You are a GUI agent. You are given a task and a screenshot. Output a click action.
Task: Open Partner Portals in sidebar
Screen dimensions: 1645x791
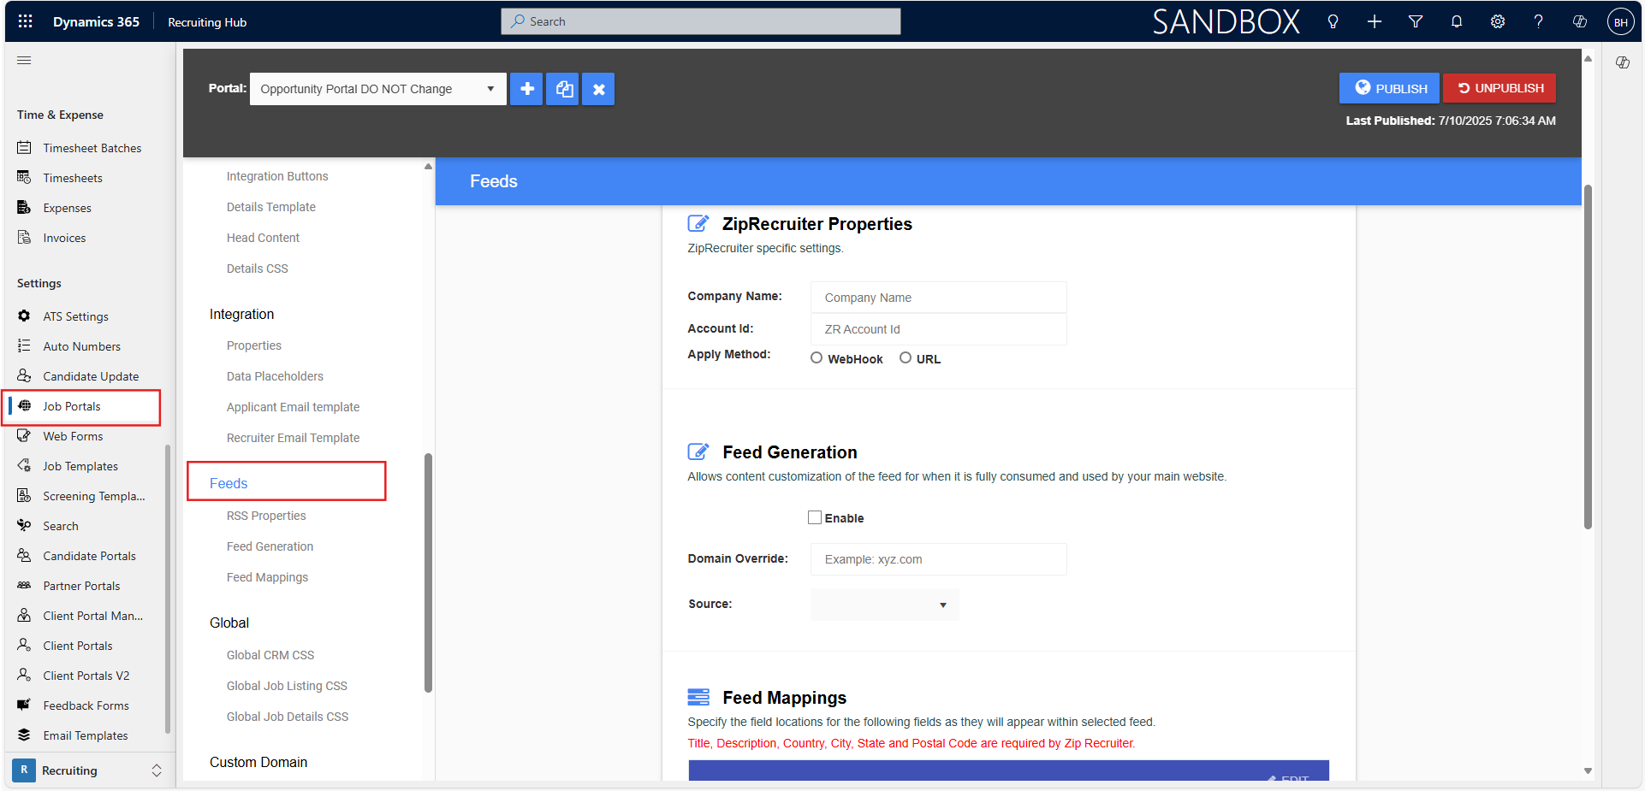click(82, 586)
